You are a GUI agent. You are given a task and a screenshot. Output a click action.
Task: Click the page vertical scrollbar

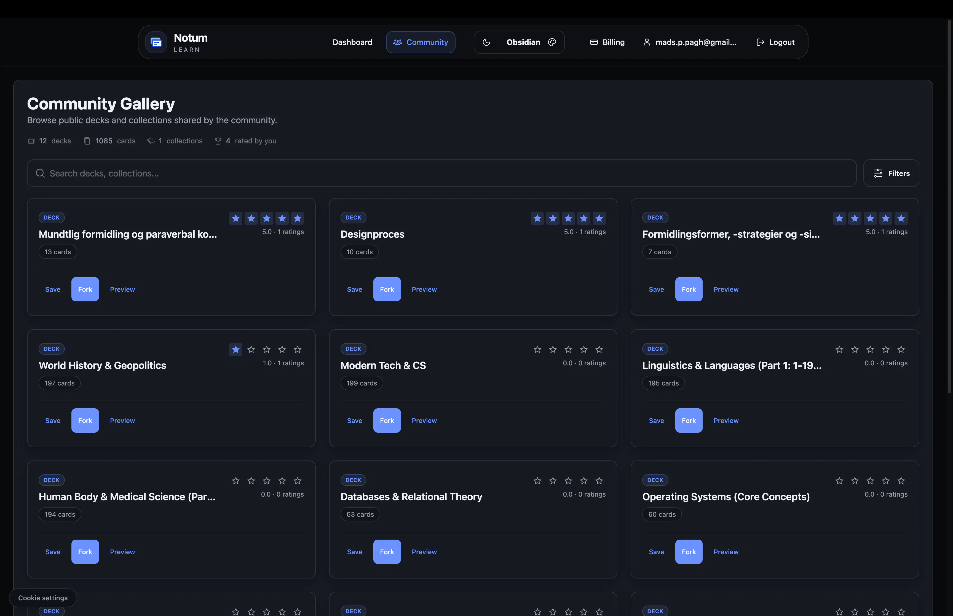coord(950,206)
